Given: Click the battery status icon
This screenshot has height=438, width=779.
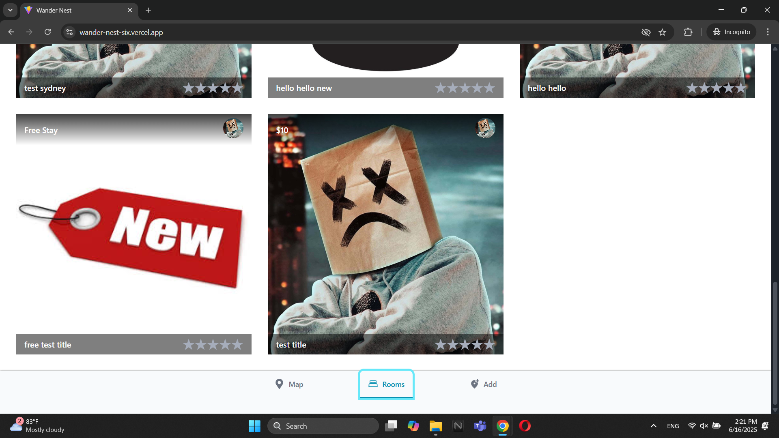Looking at the screenshot, I should (717, 426).
